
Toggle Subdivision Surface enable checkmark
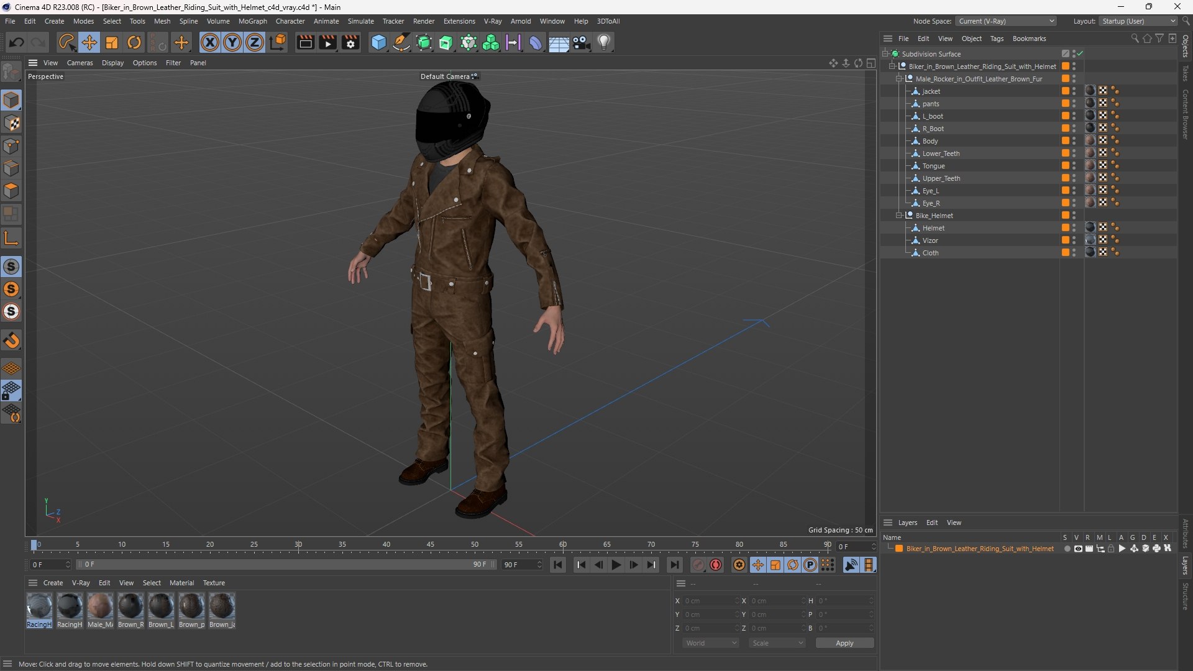(1080, 53)
